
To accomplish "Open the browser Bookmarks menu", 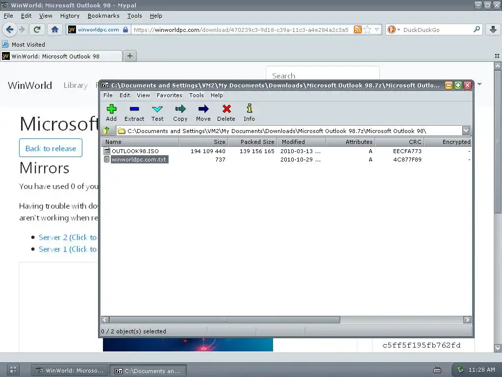I will 103,16.
